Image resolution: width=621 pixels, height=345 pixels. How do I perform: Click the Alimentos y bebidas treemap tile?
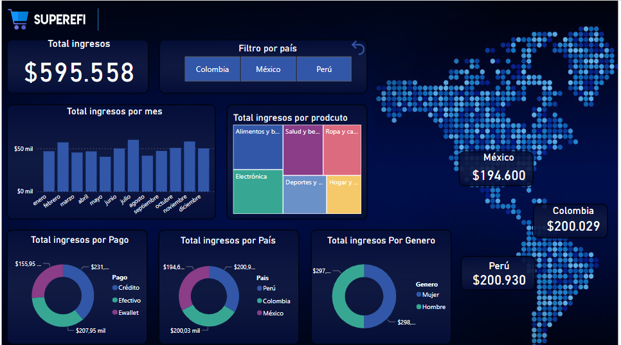(x=258, y=147)
